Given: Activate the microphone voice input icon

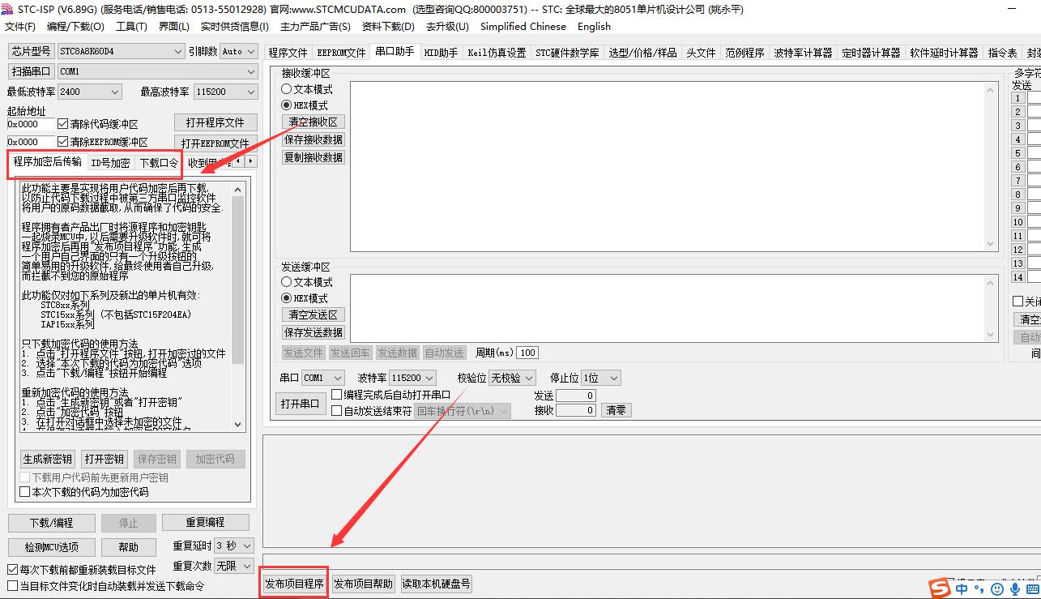Looking at the screenshot, I should pyautogui.click(x=1014, y=589).
